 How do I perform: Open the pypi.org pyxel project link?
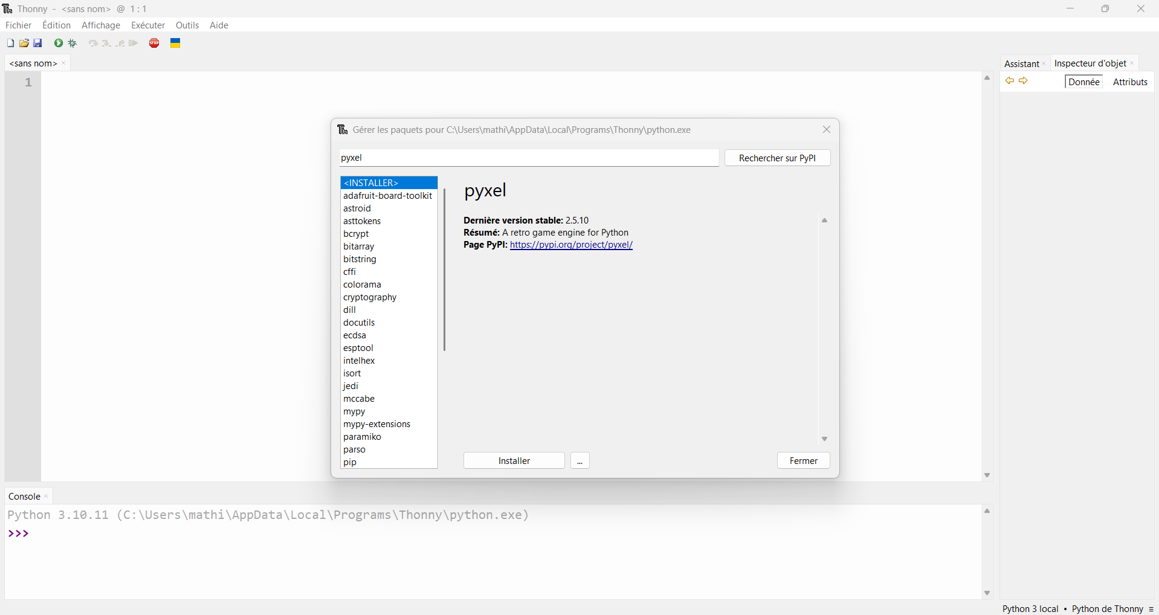(571, 245)
